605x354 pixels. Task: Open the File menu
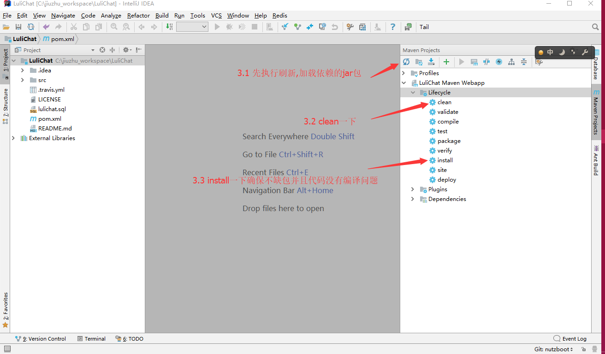tap(7, 15)
